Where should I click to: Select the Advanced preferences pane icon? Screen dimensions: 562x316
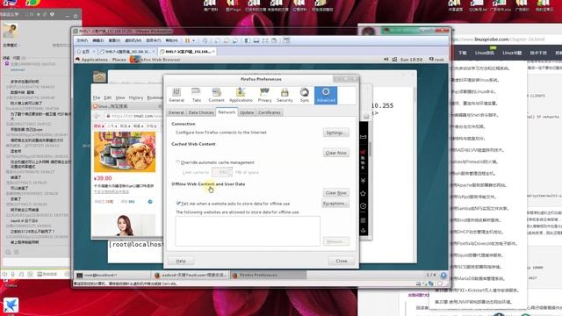[x=326, y=96]
